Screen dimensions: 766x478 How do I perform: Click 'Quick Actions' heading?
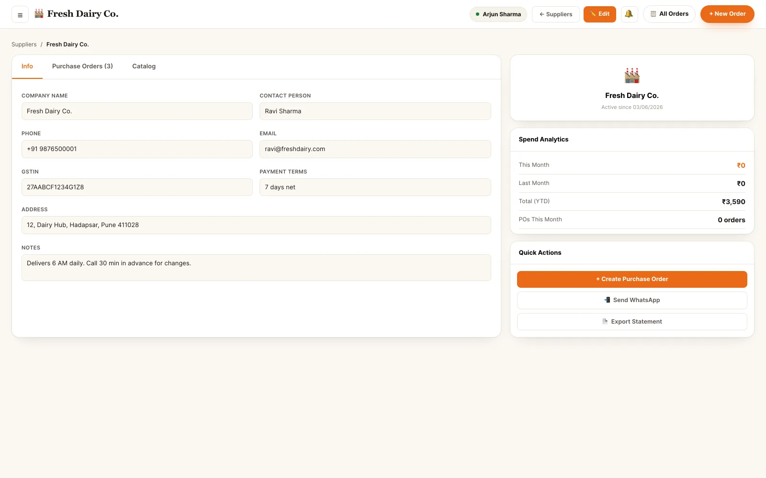(540, 253)
